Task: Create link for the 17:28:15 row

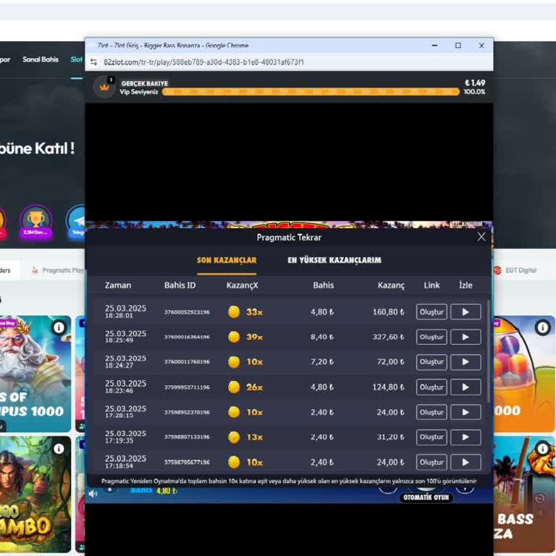Action: (x=431, y=412)
